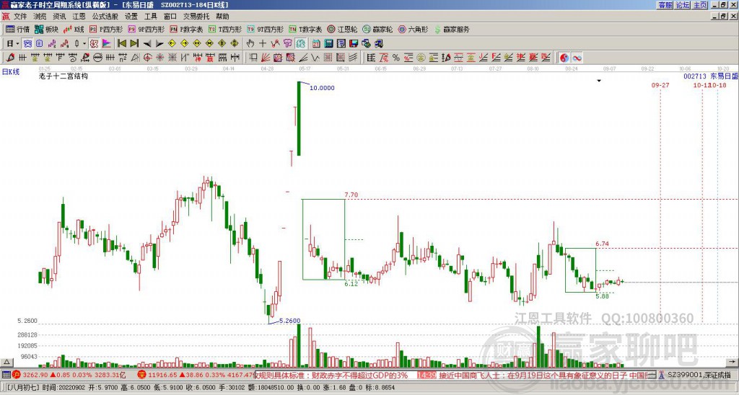This screenshot has height=395, width=739.
Task: Open 客服 customer service link
Action: coord(665,5)
